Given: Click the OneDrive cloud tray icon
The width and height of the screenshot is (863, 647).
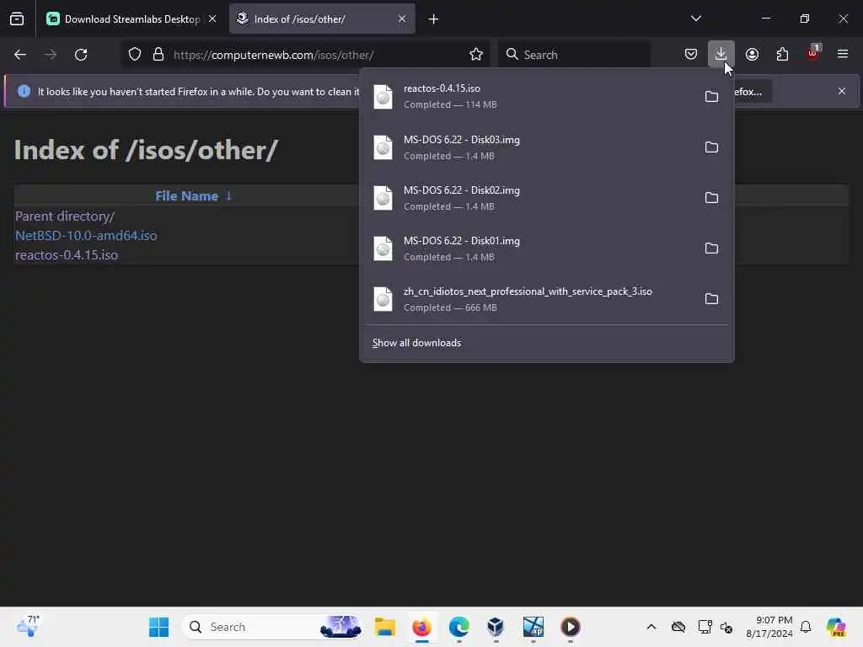Looking at the screenshot, I should 678,627.
